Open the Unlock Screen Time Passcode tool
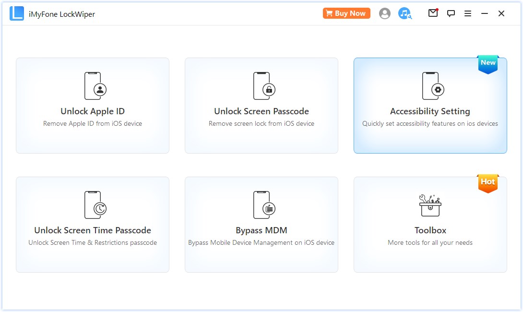 click(x=92, y=224)
